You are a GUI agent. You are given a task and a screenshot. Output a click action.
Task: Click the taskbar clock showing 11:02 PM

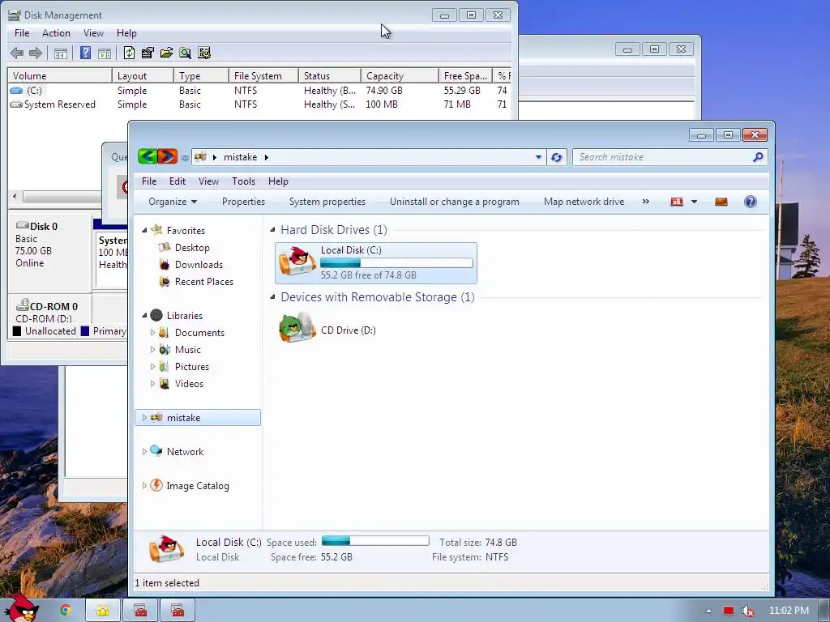pos(789,611)
